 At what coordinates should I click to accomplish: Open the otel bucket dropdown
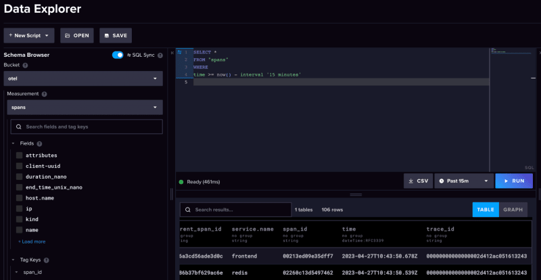[83, 78]
